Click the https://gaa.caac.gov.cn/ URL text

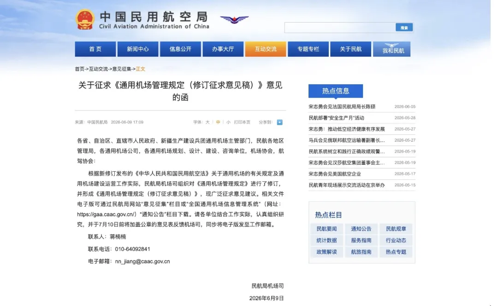click(x=106, y=214)
